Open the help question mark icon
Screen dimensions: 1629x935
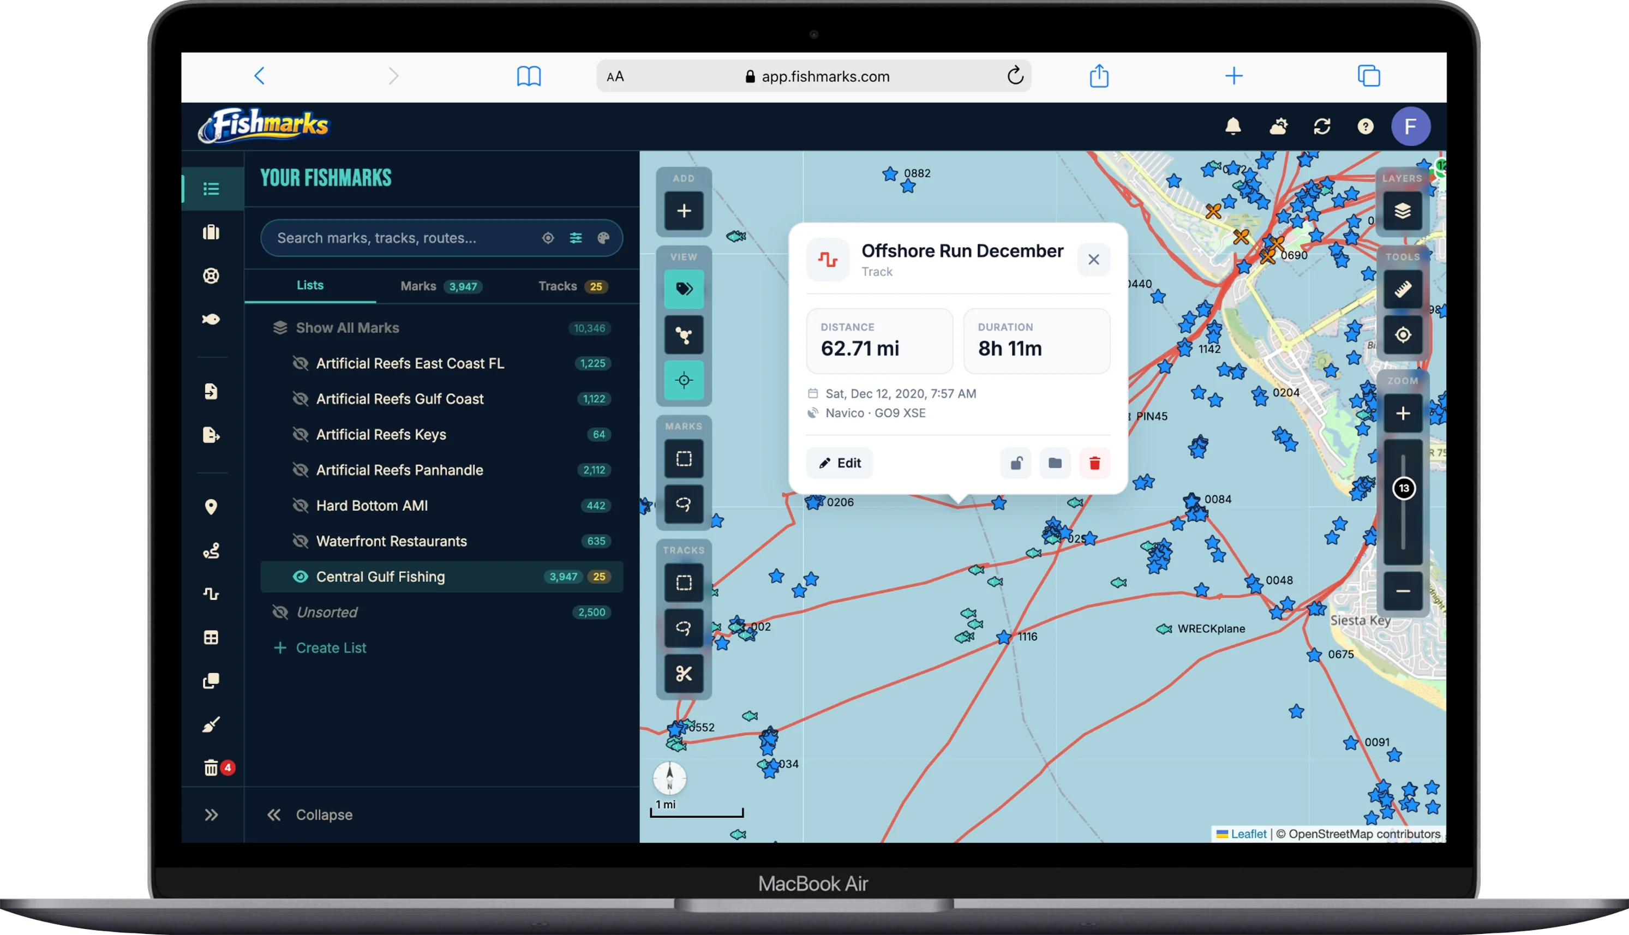click(1366, 126)
